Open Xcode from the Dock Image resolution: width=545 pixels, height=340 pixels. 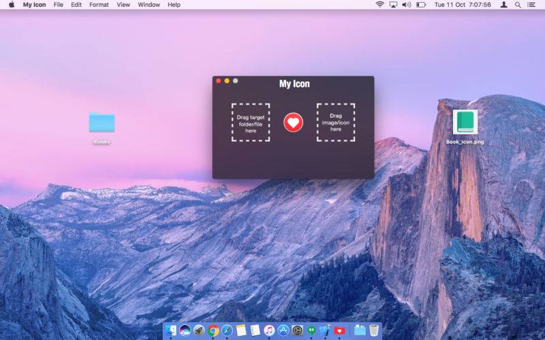(x=326, y=330)
